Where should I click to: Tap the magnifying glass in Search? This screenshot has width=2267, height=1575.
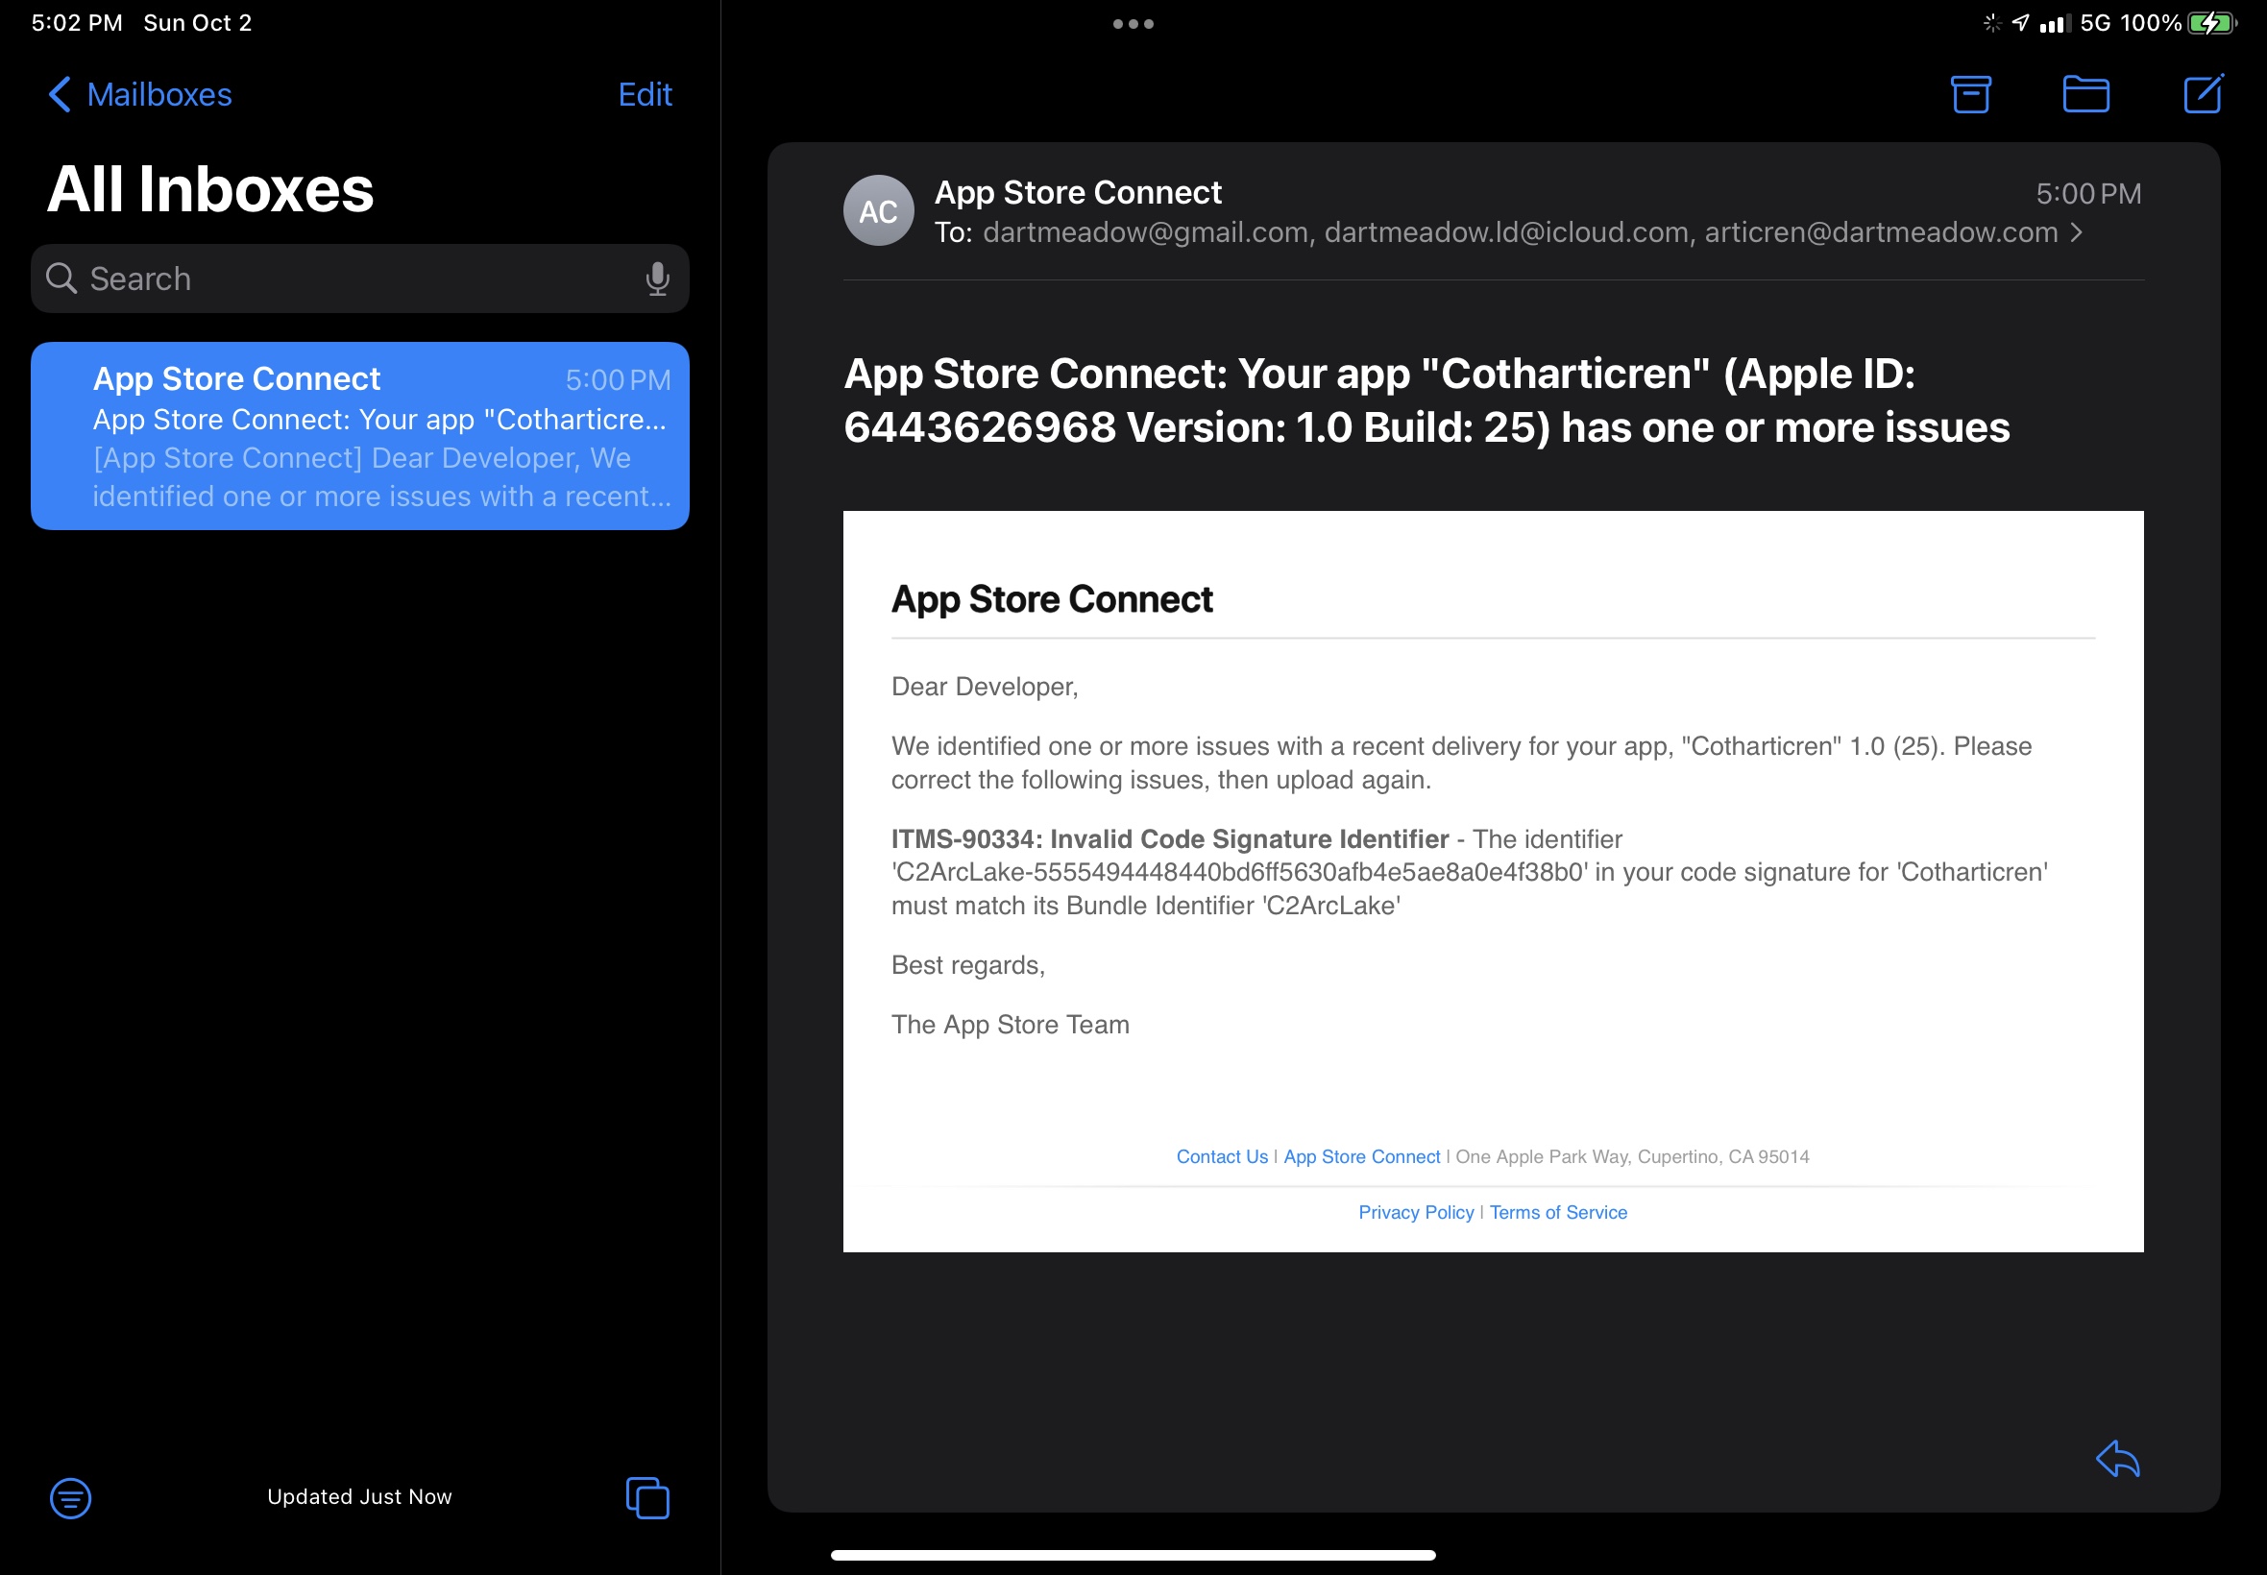[61, 279]
